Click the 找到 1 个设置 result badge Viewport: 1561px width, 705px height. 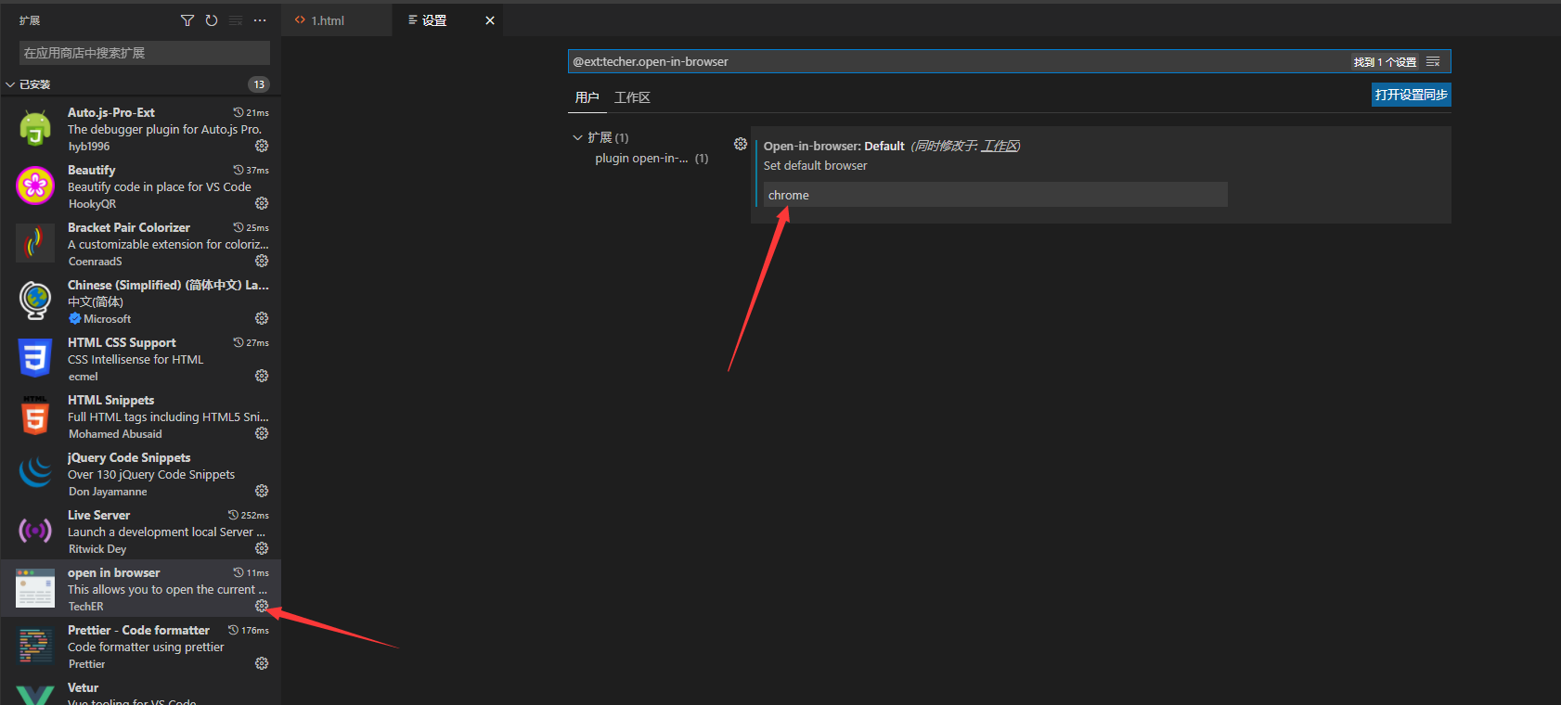tap(1385, 62)
